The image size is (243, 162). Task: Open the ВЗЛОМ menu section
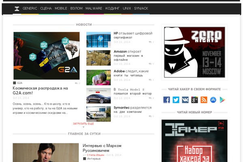tap(76, 9)
